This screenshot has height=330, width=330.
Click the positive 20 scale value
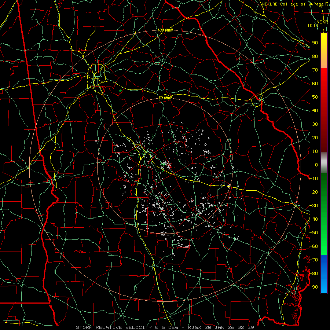(x=315, y=138)
